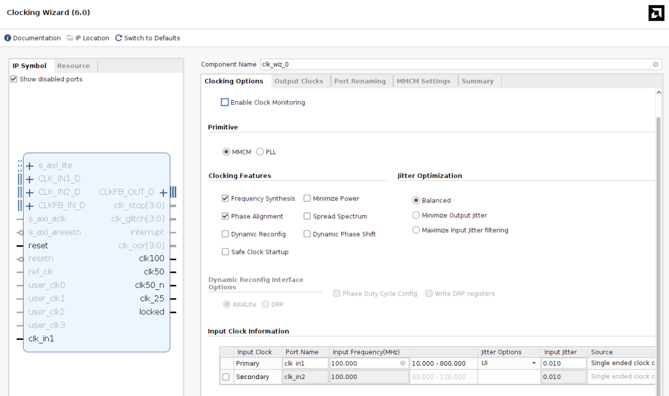Click the scroll up arrow in the options panel
669x396 pixels.
pos(658,92)
